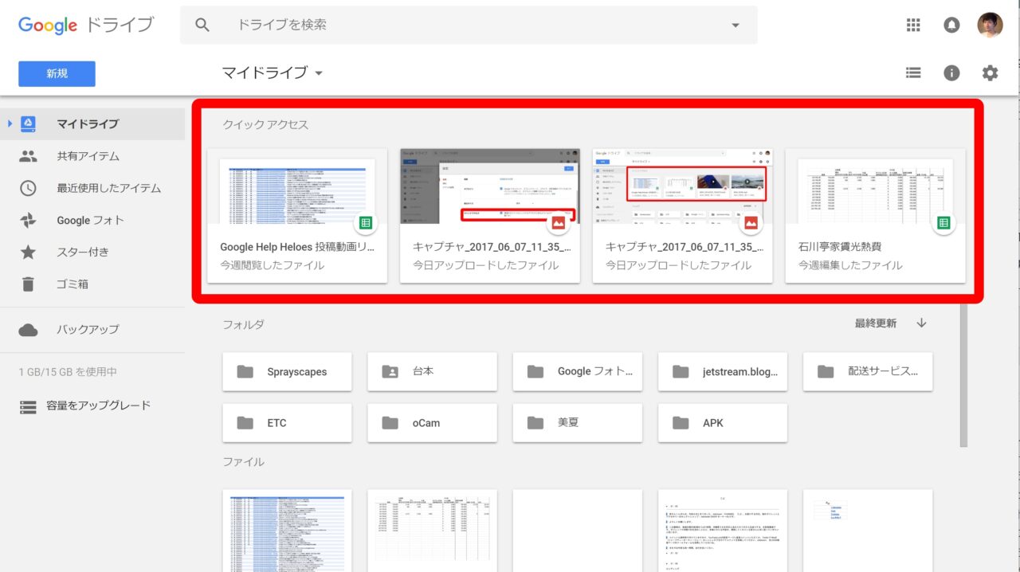The image size is (1020, 572).
Task: Click the search magnifier icon
Action: pyautogui.click(x=202, y=25)
